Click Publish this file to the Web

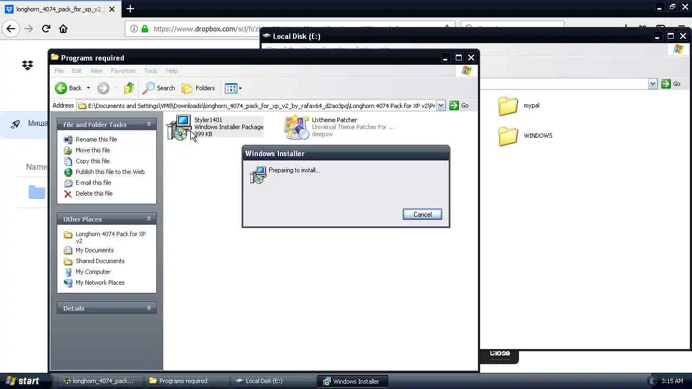(x=110, y=172)
